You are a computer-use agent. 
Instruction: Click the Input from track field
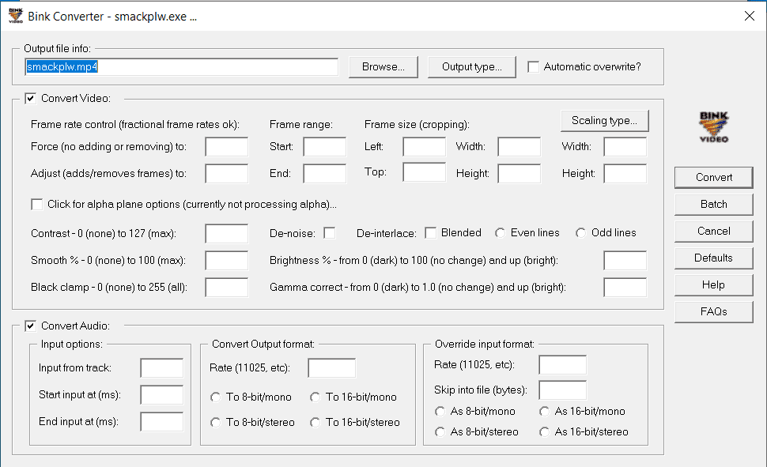coord(162,368)
